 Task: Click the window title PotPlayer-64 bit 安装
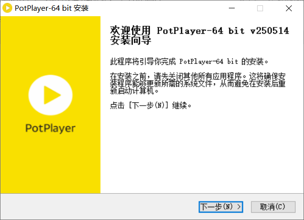pyautogui.click(x=52, y=8)
